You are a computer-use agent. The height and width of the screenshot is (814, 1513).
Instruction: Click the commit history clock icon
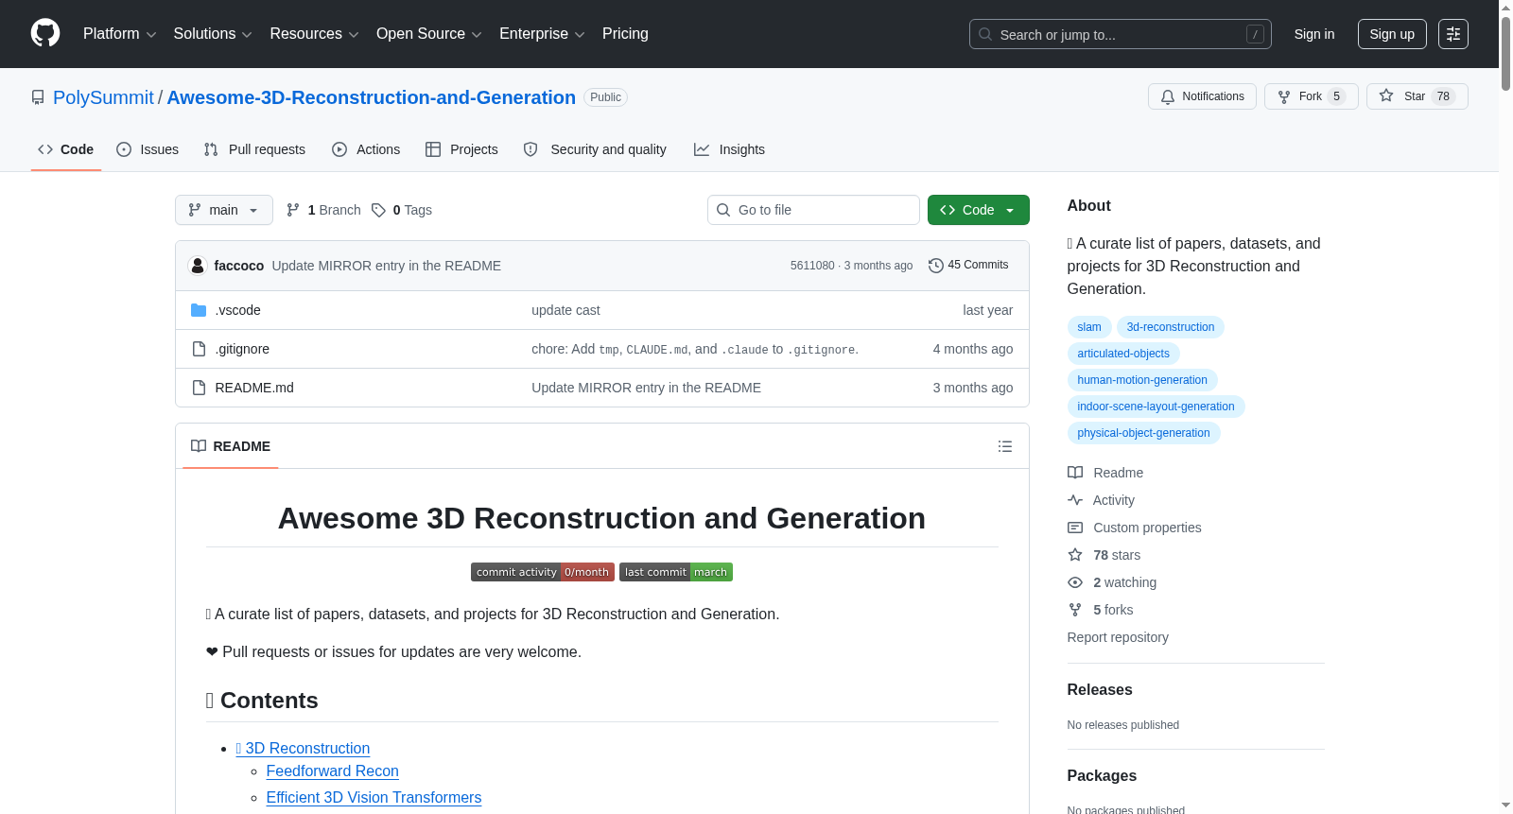pyautogui.click(x=936, y=266)
